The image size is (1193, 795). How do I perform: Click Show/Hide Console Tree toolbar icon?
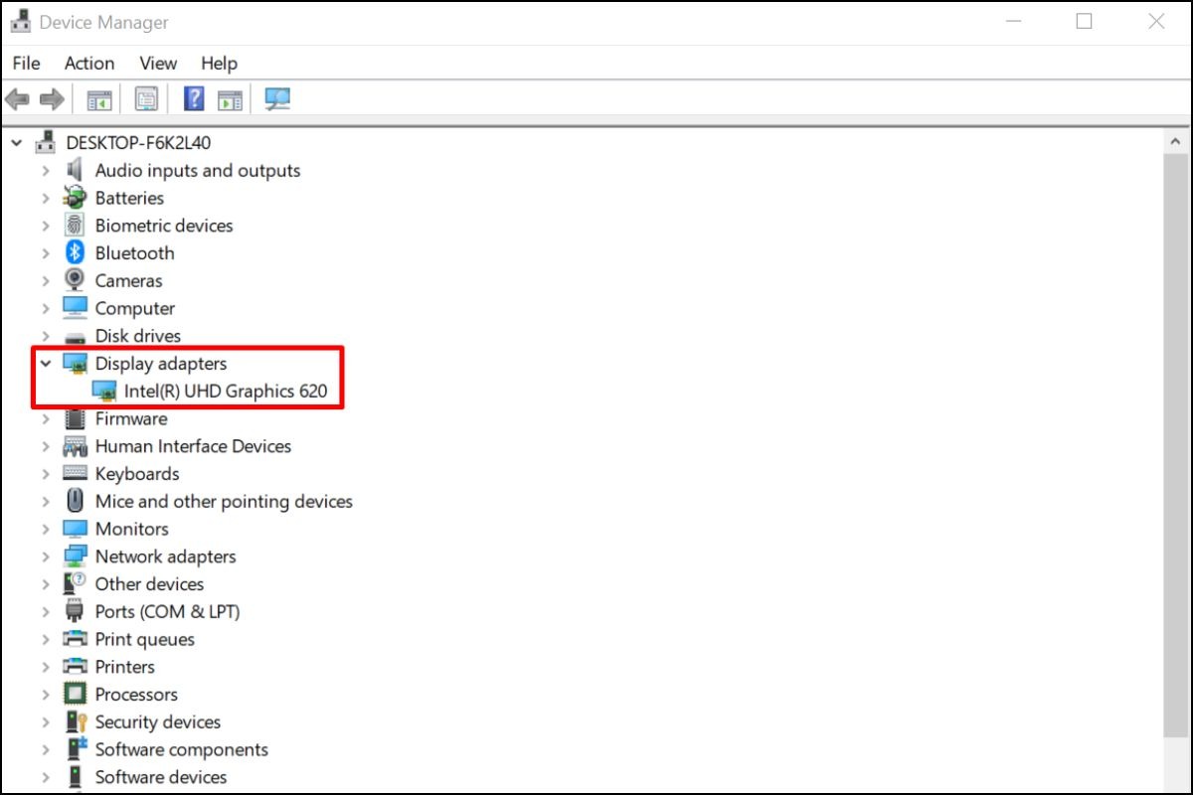click(x=99, y=99)
